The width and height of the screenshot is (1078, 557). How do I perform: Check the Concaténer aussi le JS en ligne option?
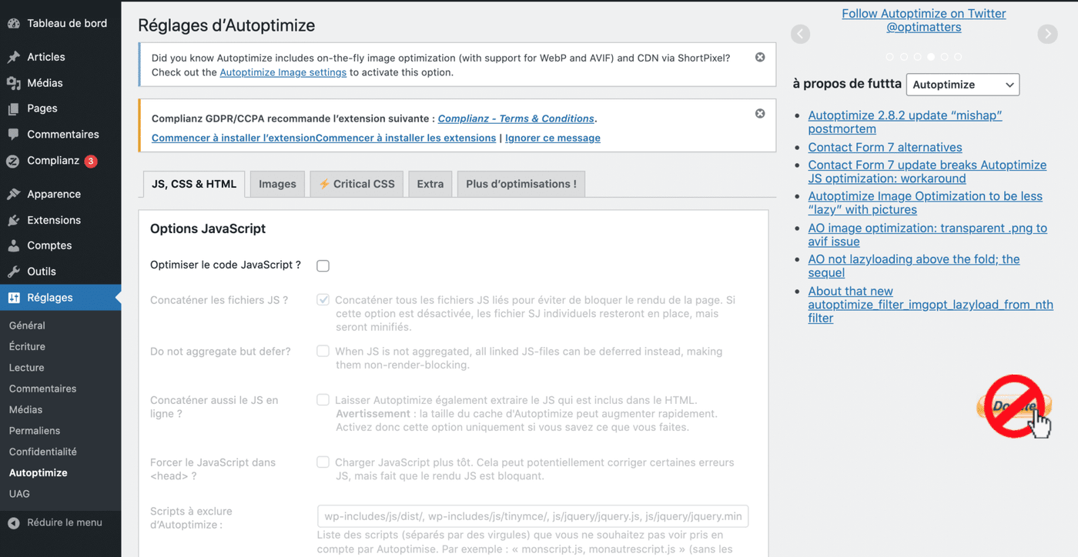[x=323, y=399]
